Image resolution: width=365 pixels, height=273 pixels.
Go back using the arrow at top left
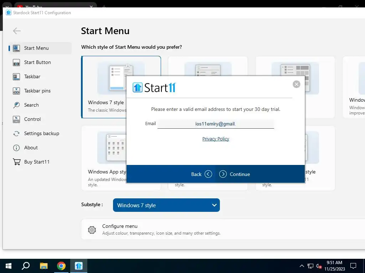tap(17, 31)
